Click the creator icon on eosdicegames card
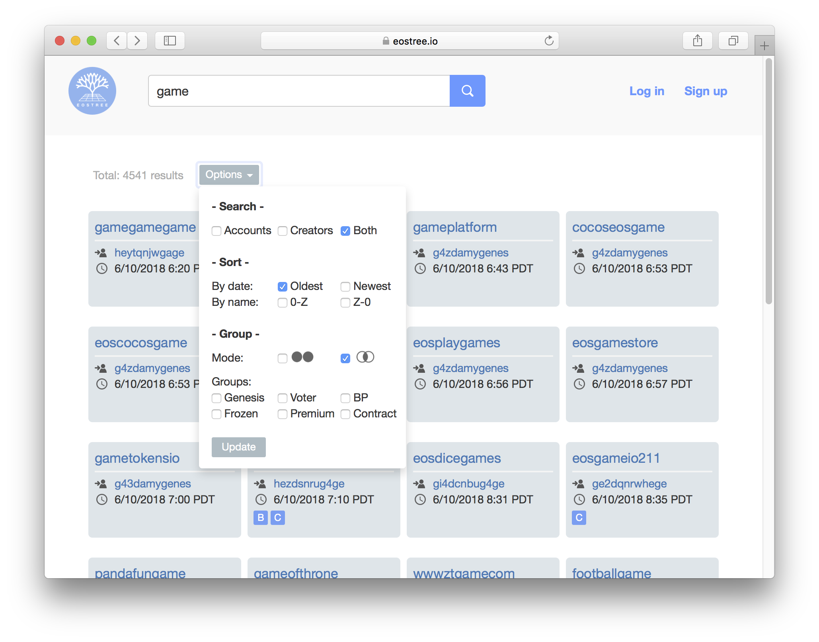819x642 pixels. coord(419,483)
